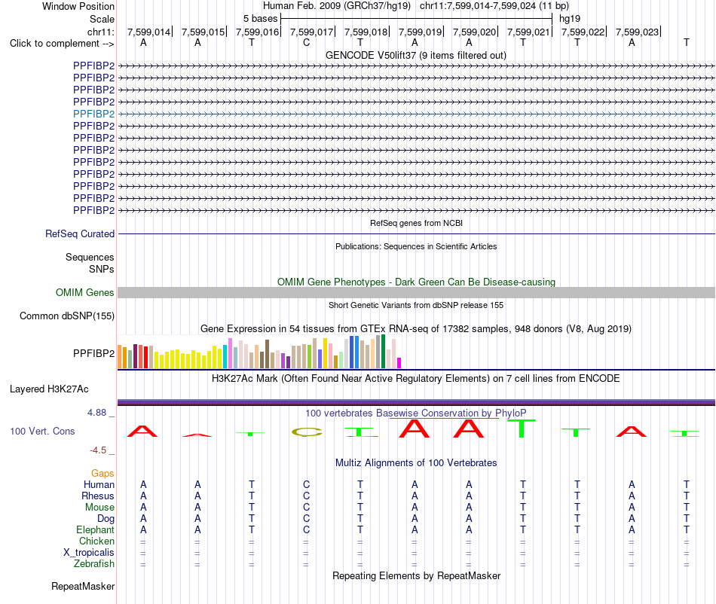Click the Gaps label in Multiz alignment
Image resolution: width=716 pixels, height=604 pixels.
coord(103,473)
